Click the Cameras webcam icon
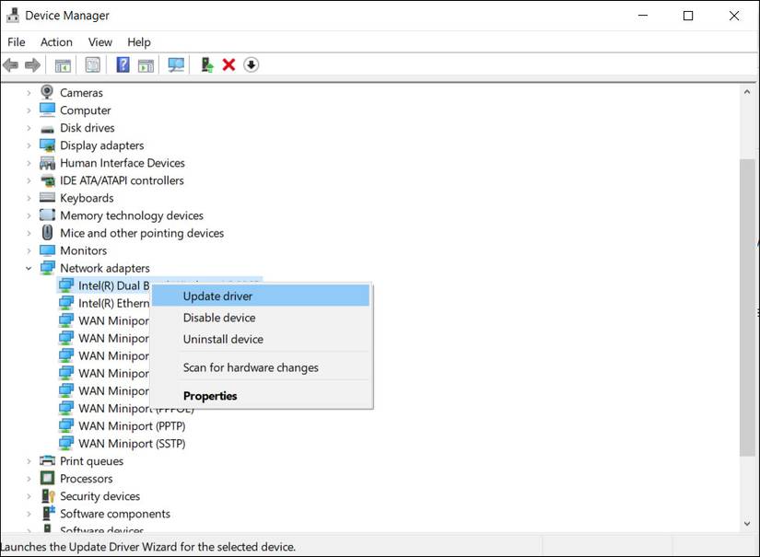 [47, 92]
